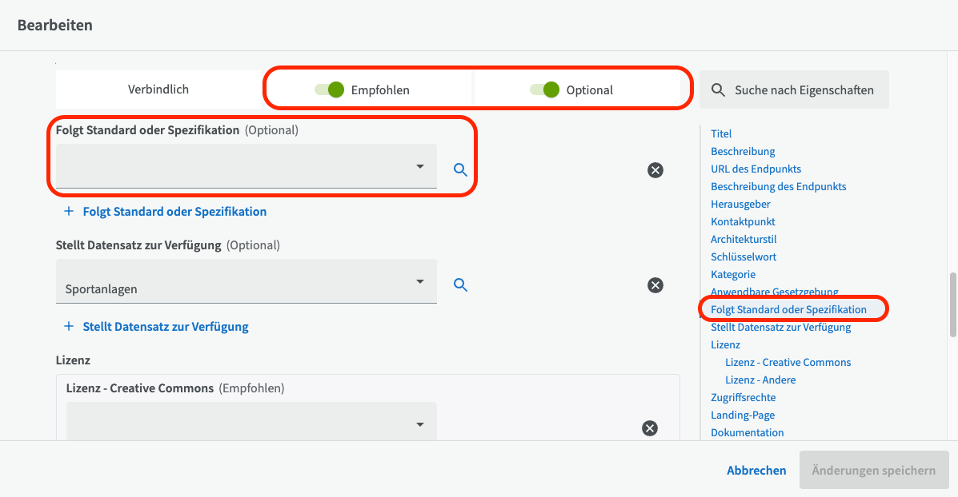Toggle the Empfohlen switch
Viewport: 958px width, 497px height.
pos(330,90)
